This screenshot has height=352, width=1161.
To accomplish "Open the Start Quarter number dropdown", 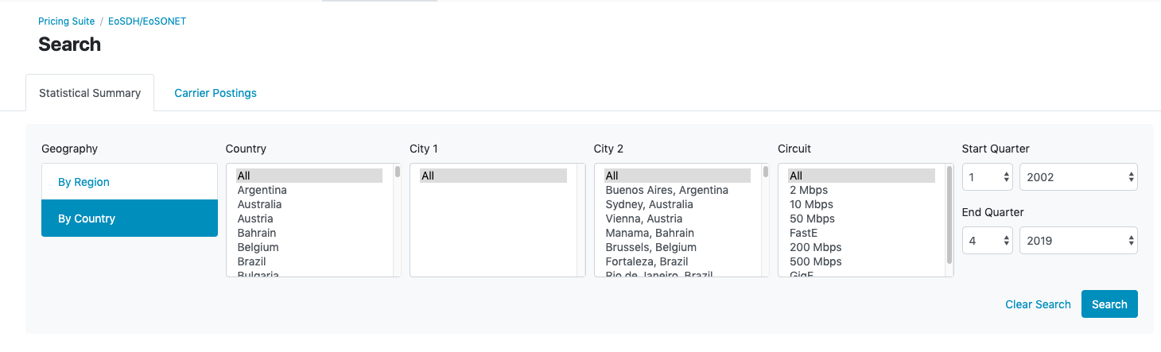I will (988, 177).
